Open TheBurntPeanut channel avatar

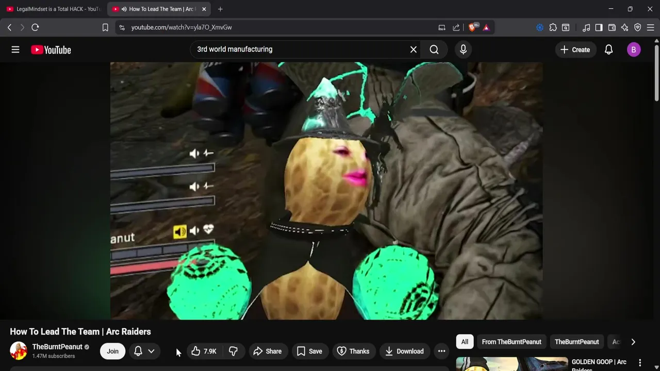tap(19, 351)
